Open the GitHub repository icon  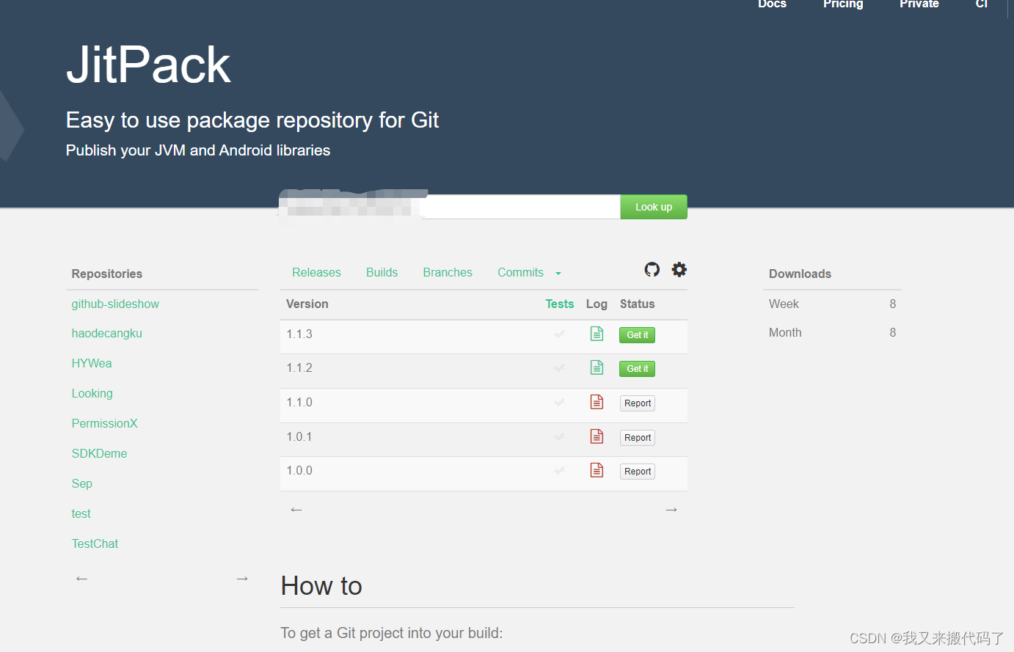(652, 270)
